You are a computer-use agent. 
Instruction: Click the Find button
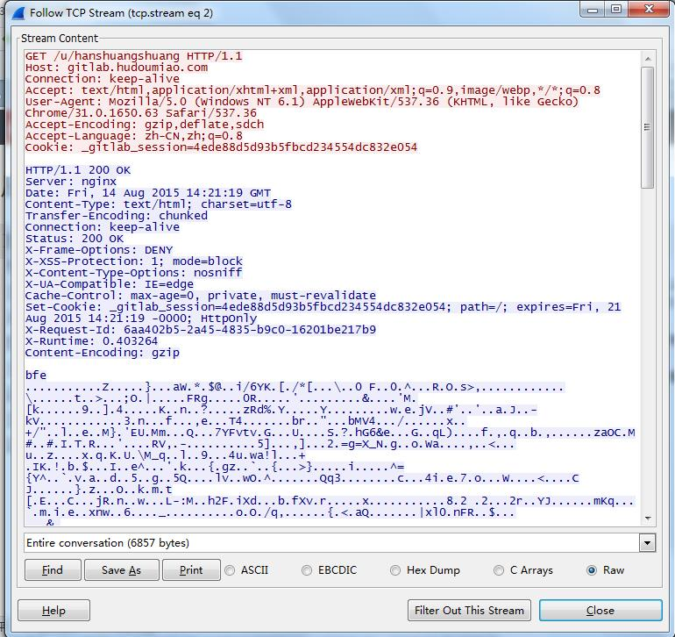click(53, 570)
